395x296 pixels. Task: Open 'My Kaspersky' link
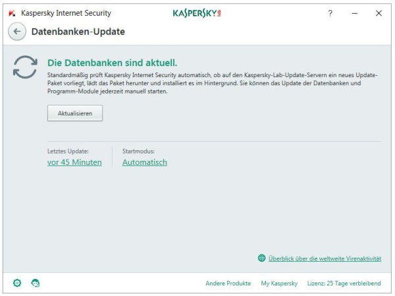[x=279, y=283]
